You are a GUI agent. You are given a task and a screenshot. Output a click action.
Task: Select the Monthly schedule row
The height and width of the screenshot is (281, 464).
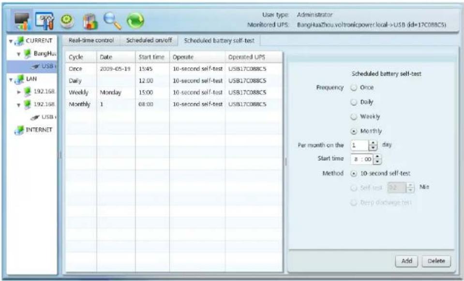pos(174,104)
